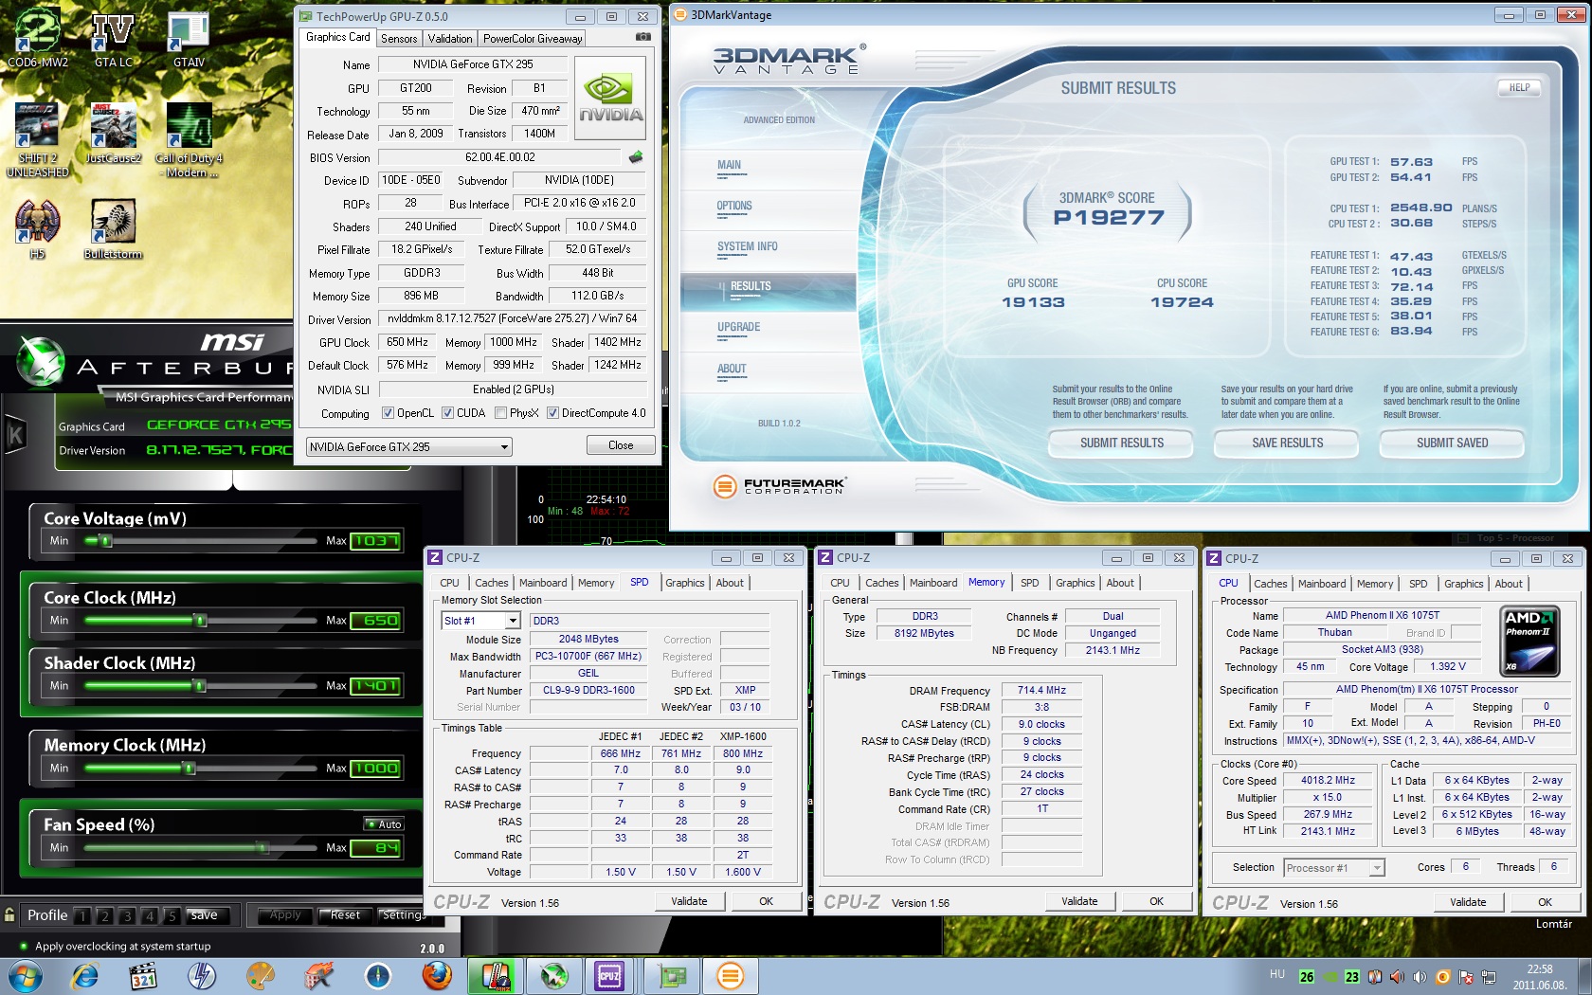
Task: Open the Processor #1 selection dropdown
Action: point(1334,868)
